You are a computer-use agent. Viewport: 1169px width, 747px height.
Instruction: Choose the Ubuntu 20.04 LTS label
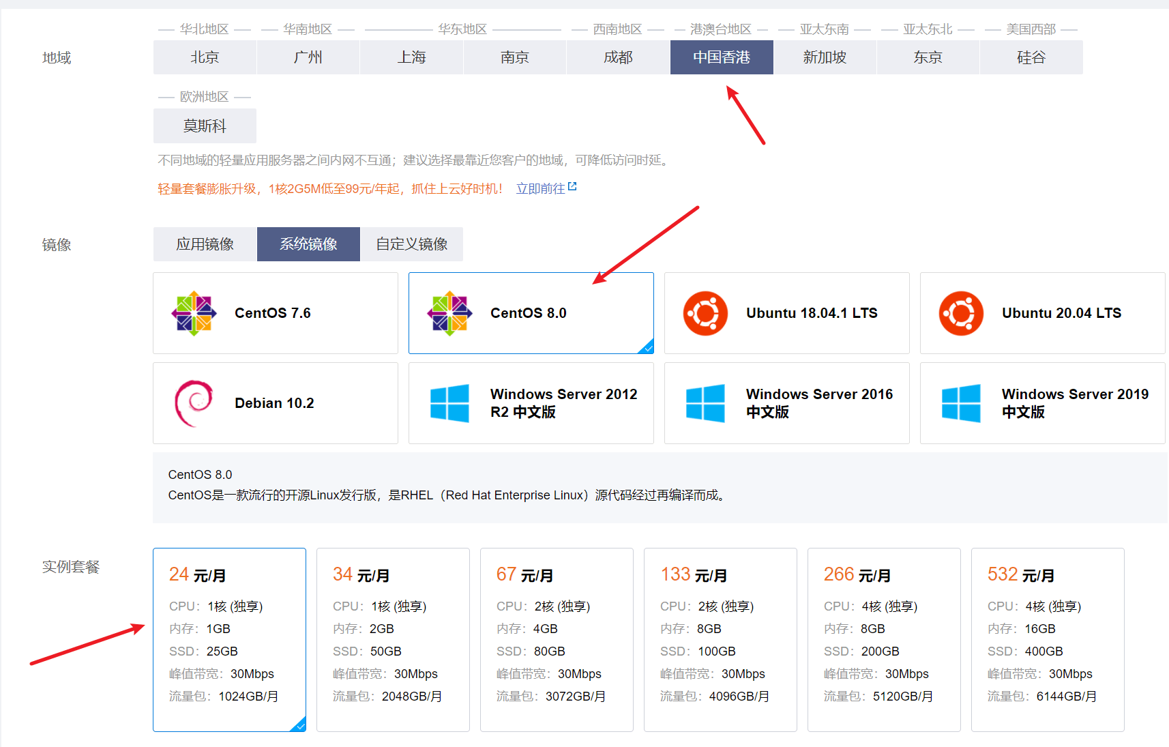[1061, 313]
